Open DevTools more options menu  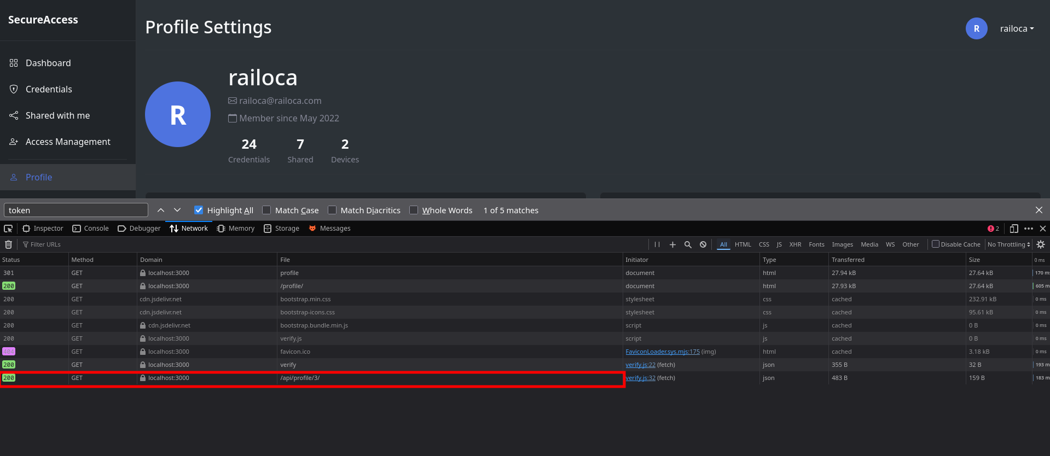pos(1029,229)
